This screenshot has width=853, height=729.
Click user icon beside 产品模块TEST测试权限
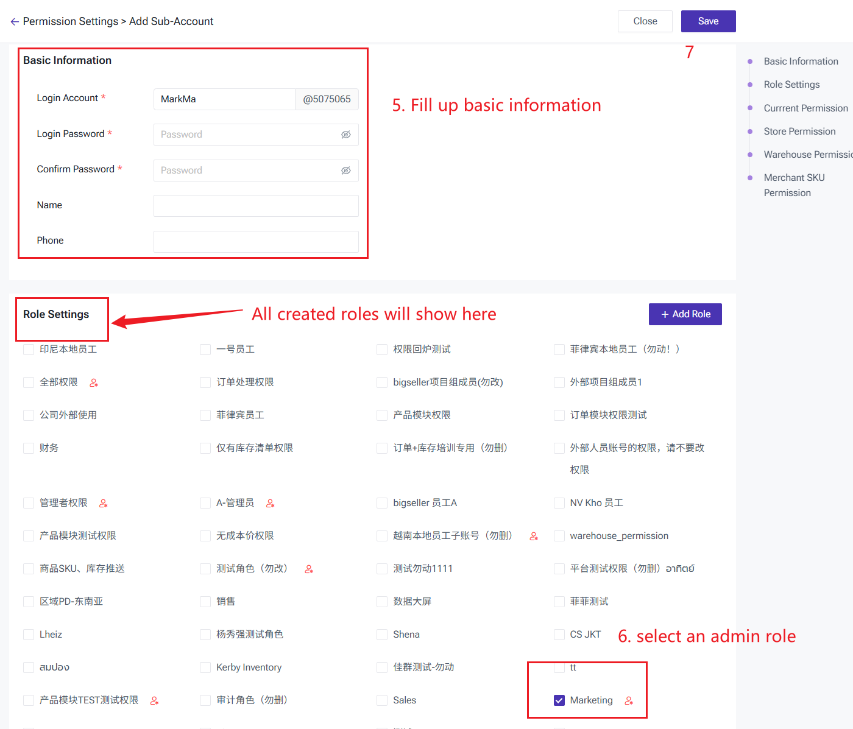pos(155,701)
